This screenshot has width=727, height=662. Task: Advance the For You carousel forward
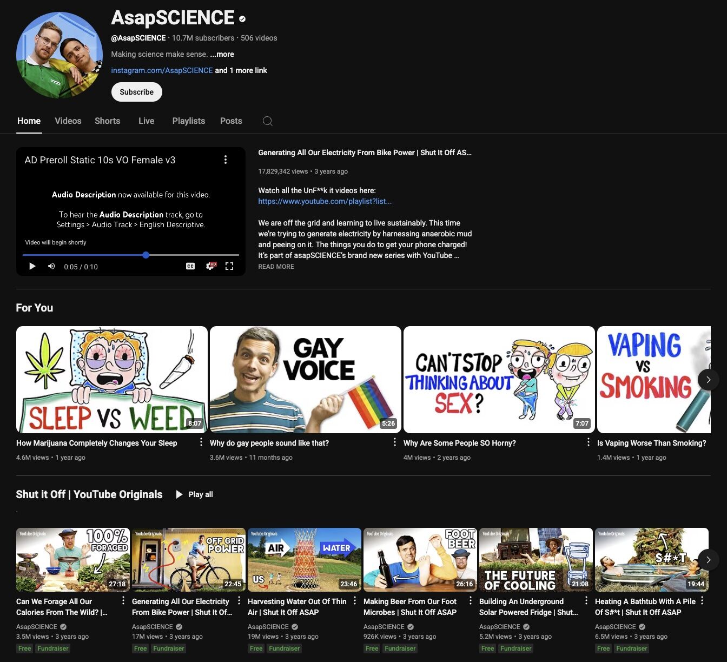point(708,380)
